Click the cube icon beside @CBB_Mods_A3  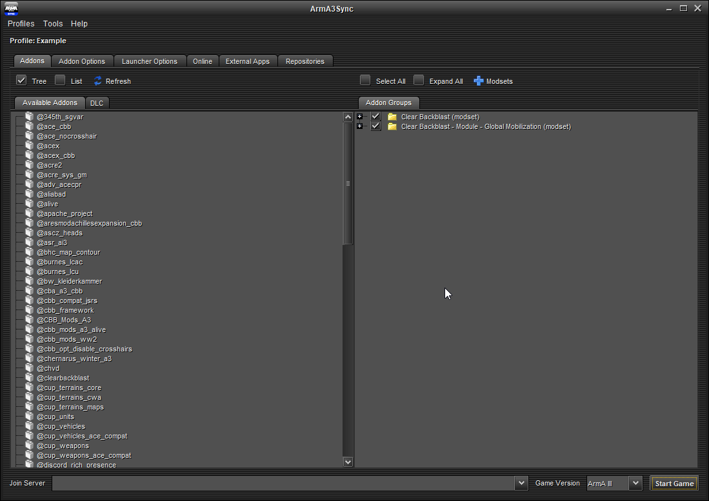30,320
